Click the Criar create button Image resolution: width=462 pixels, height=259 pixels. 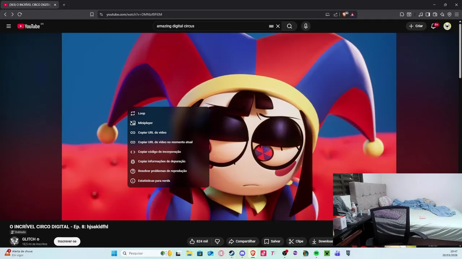pos(416,26)
